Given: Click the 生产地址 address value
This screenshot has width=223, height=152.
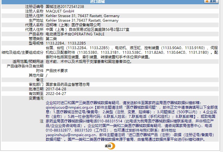Looking at the screenshot, I should click(82, 20).
